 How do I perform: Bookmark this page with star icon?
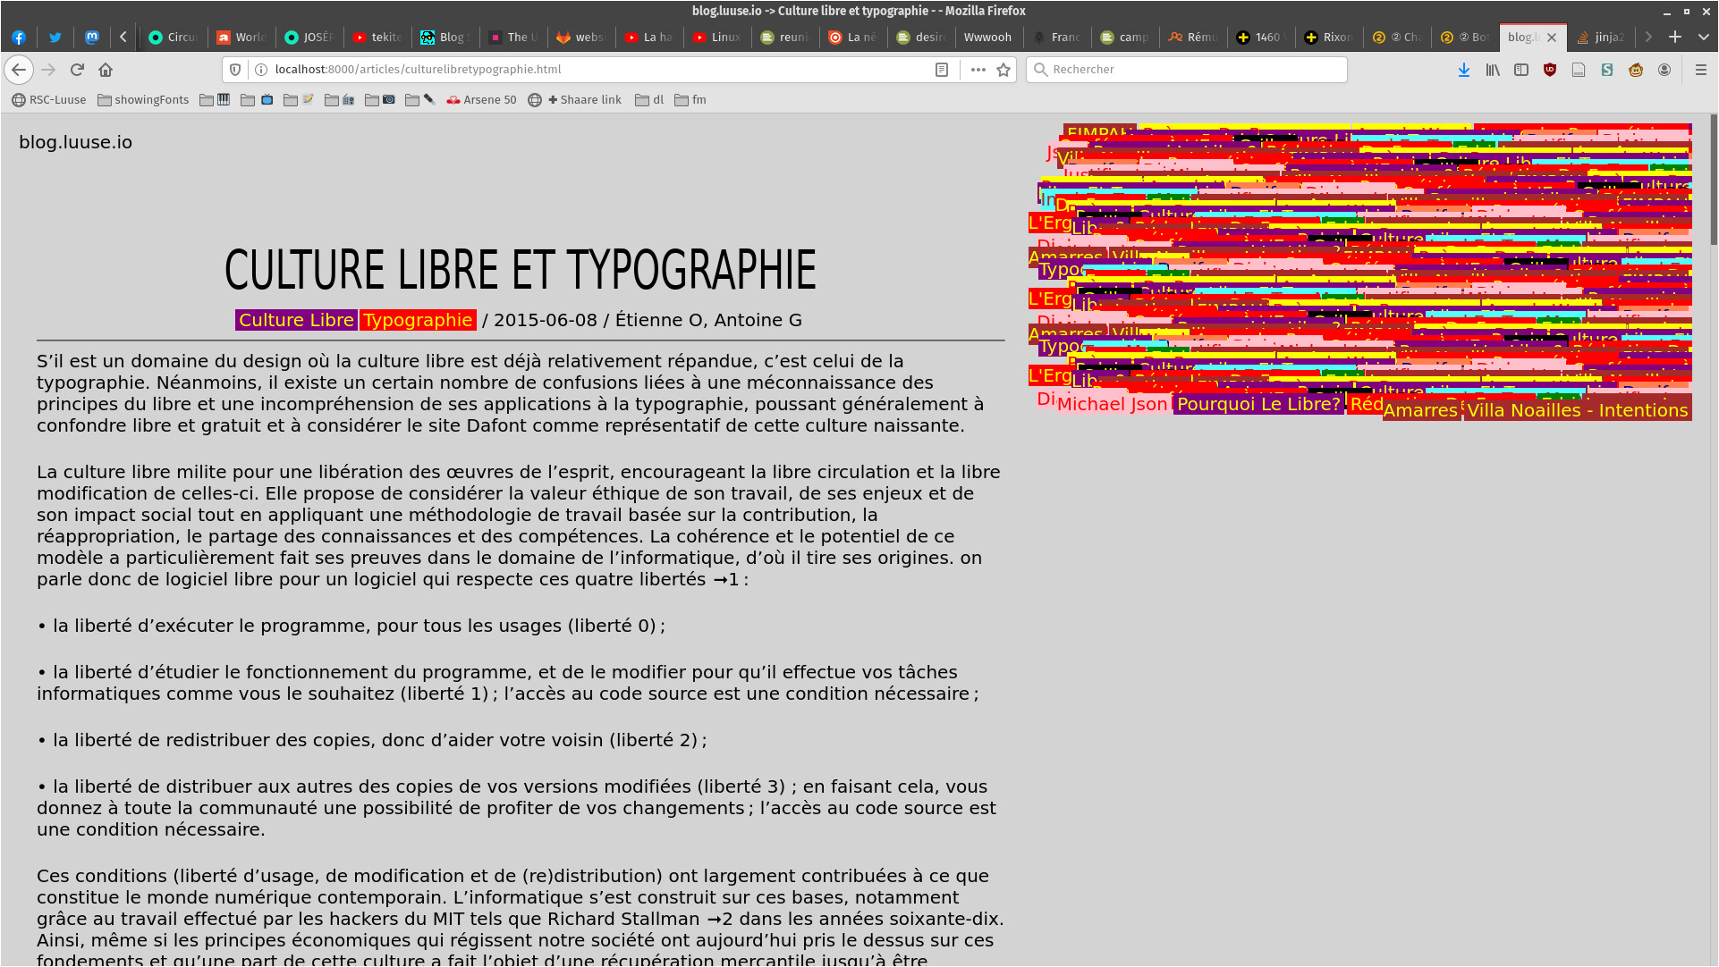pyautogui.click(x=1003, y=70)
